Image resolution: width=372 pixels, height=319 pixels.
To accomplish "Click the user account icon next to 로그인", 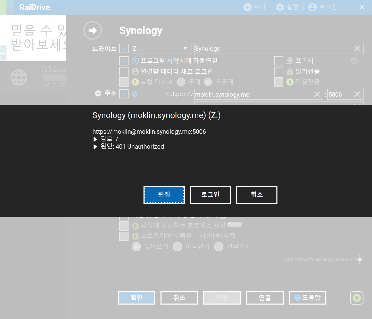I will click(x=312, y=7).
